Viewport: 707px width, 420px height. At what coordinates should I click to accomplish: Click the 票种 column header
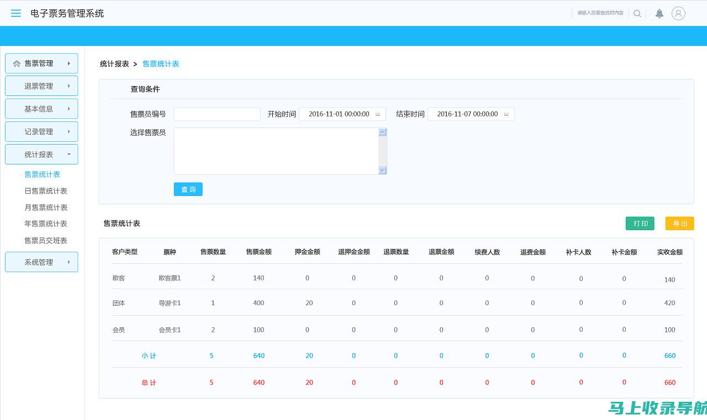point(170,252)
